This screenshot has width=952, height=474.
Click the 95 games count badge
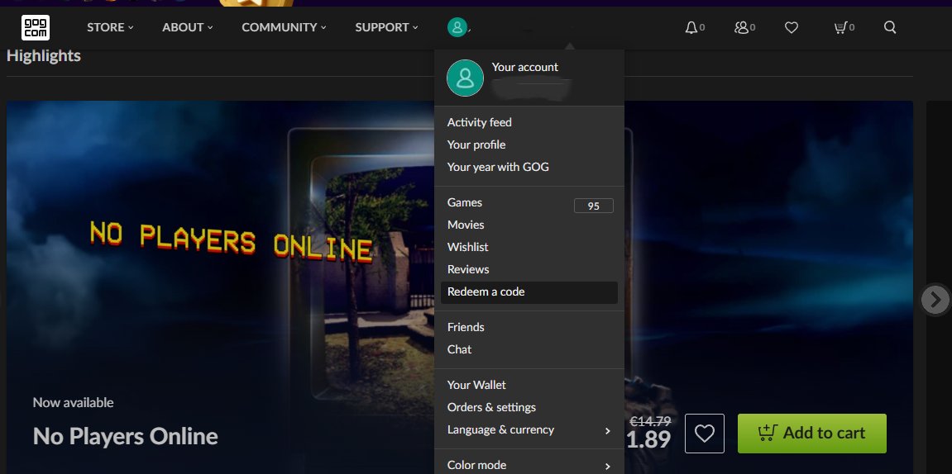tap(593, 206)
